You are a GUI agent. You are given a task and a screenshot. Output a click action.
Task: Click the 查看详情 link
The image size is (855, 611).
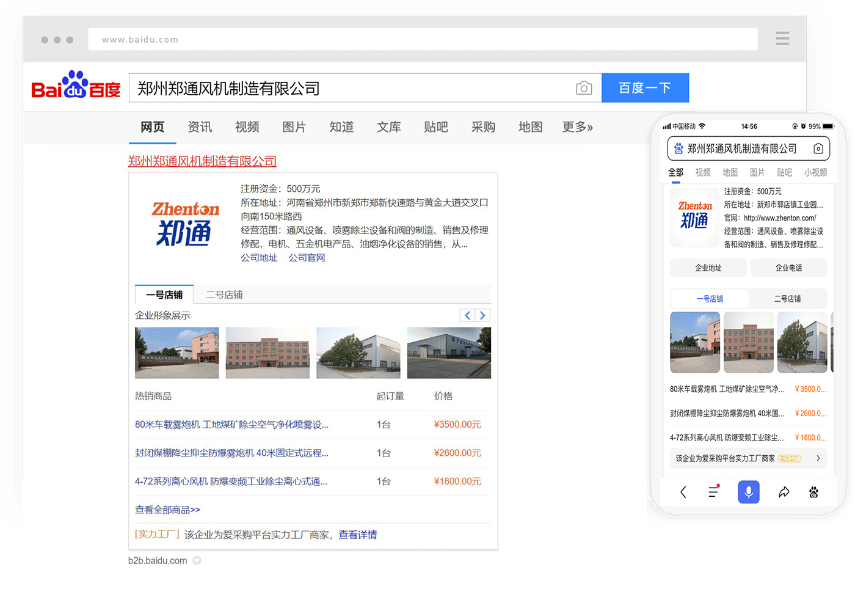click(358, 535)
